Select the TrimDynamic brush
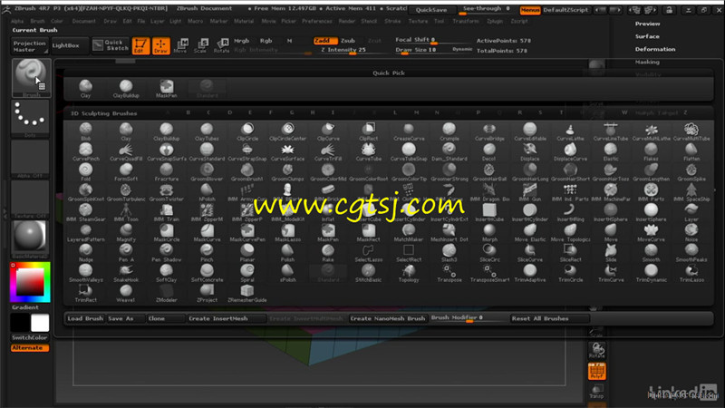The width and height of the screenshot is (725, 408). pos(651,274)
